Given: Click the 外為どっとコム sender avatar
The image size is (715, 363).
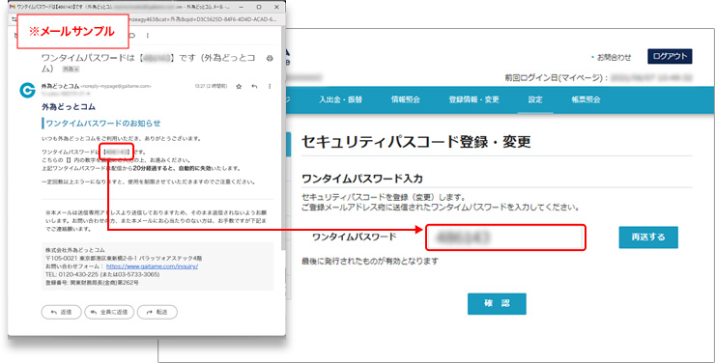Looking at the screenshot, I should tap(27, 90).
